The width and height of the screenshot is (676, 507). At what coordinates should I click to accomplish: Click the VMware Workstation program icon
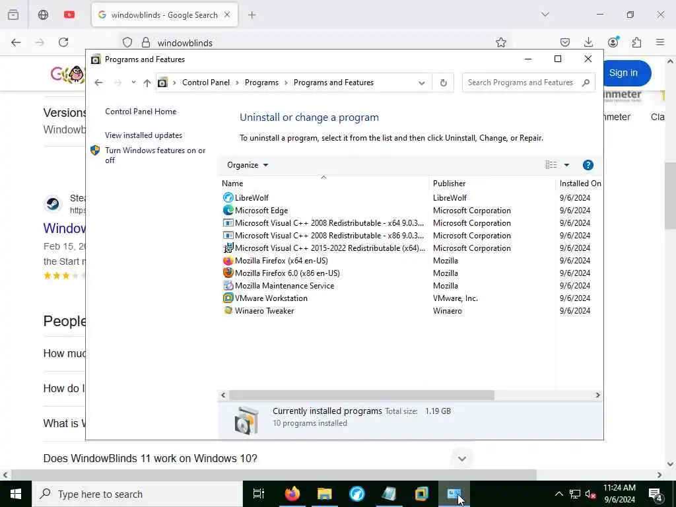click(x=228, y=298)
